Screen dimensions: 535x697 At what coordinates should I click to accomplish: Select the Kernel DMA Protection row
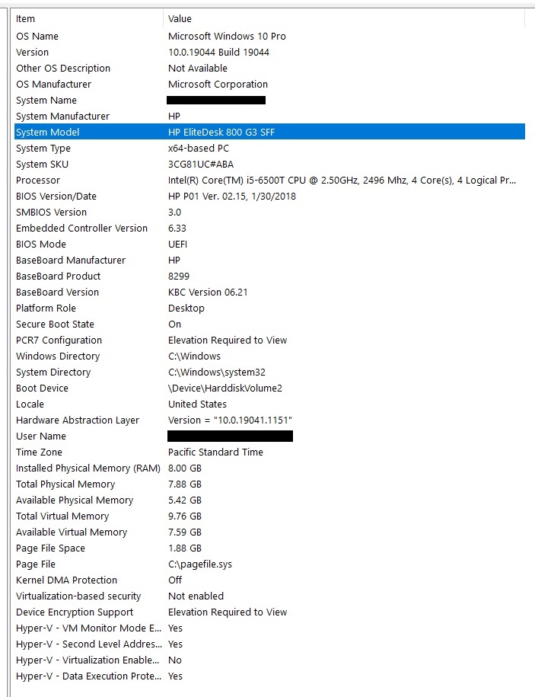pos(269,580)
